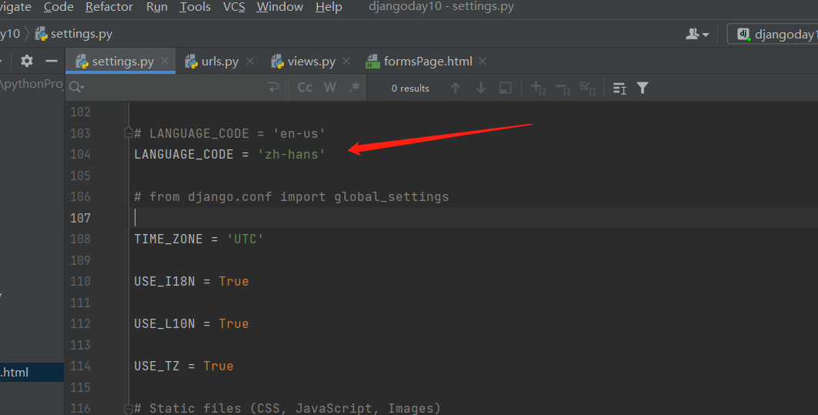Toggle Regex (.*) search option
The height and width of the screenshot is (415, 818).
click(355, 88)
